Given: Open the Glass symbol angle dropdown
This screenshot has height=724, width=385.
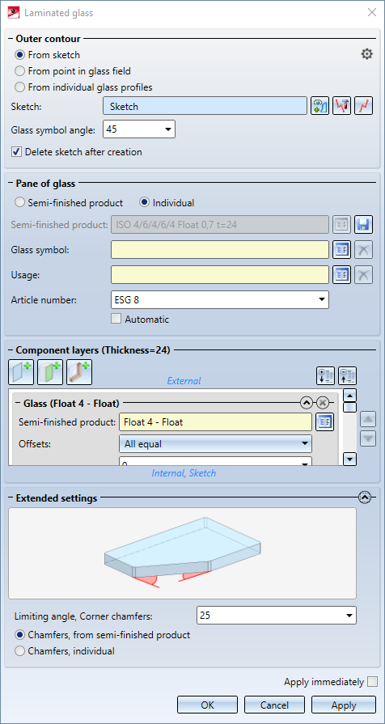Looking at the screenshot, I should click(139, 129).
